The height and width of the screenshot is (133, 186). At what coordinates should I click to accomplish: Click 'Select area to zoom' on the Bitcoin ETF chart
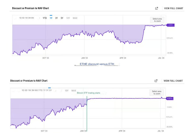point(157,92)
